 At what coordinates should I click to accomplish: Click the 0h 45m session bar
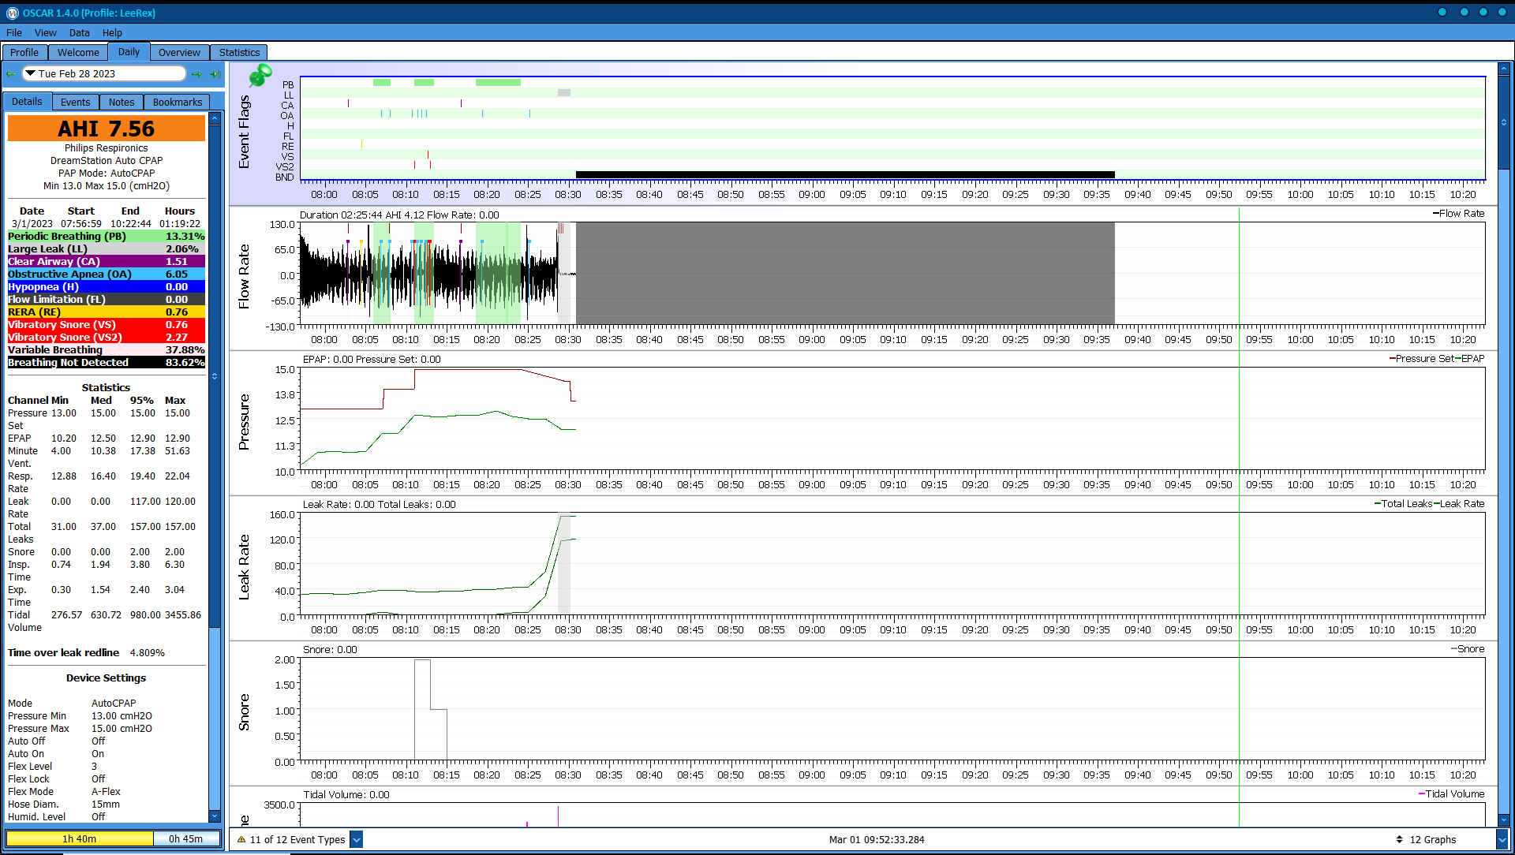click(186, 838)
